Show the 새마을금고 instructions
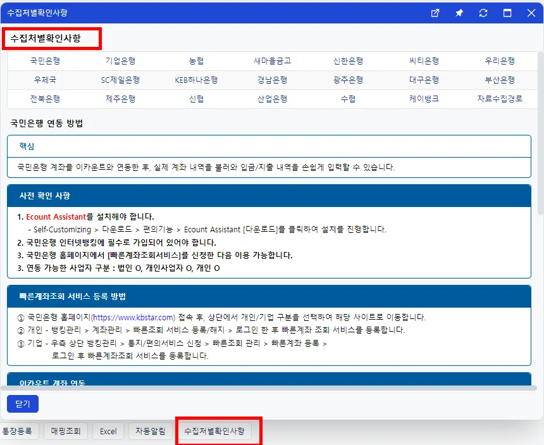 coord(273,61)
